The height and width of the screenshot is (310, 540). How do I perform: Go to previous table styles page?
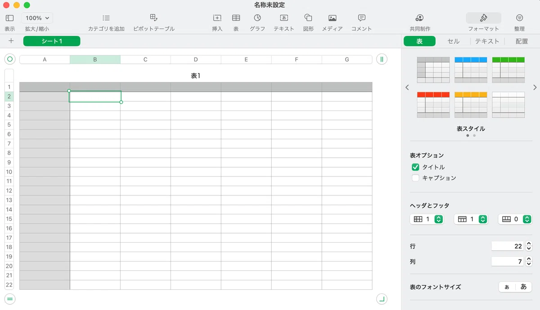coord(407,88)
